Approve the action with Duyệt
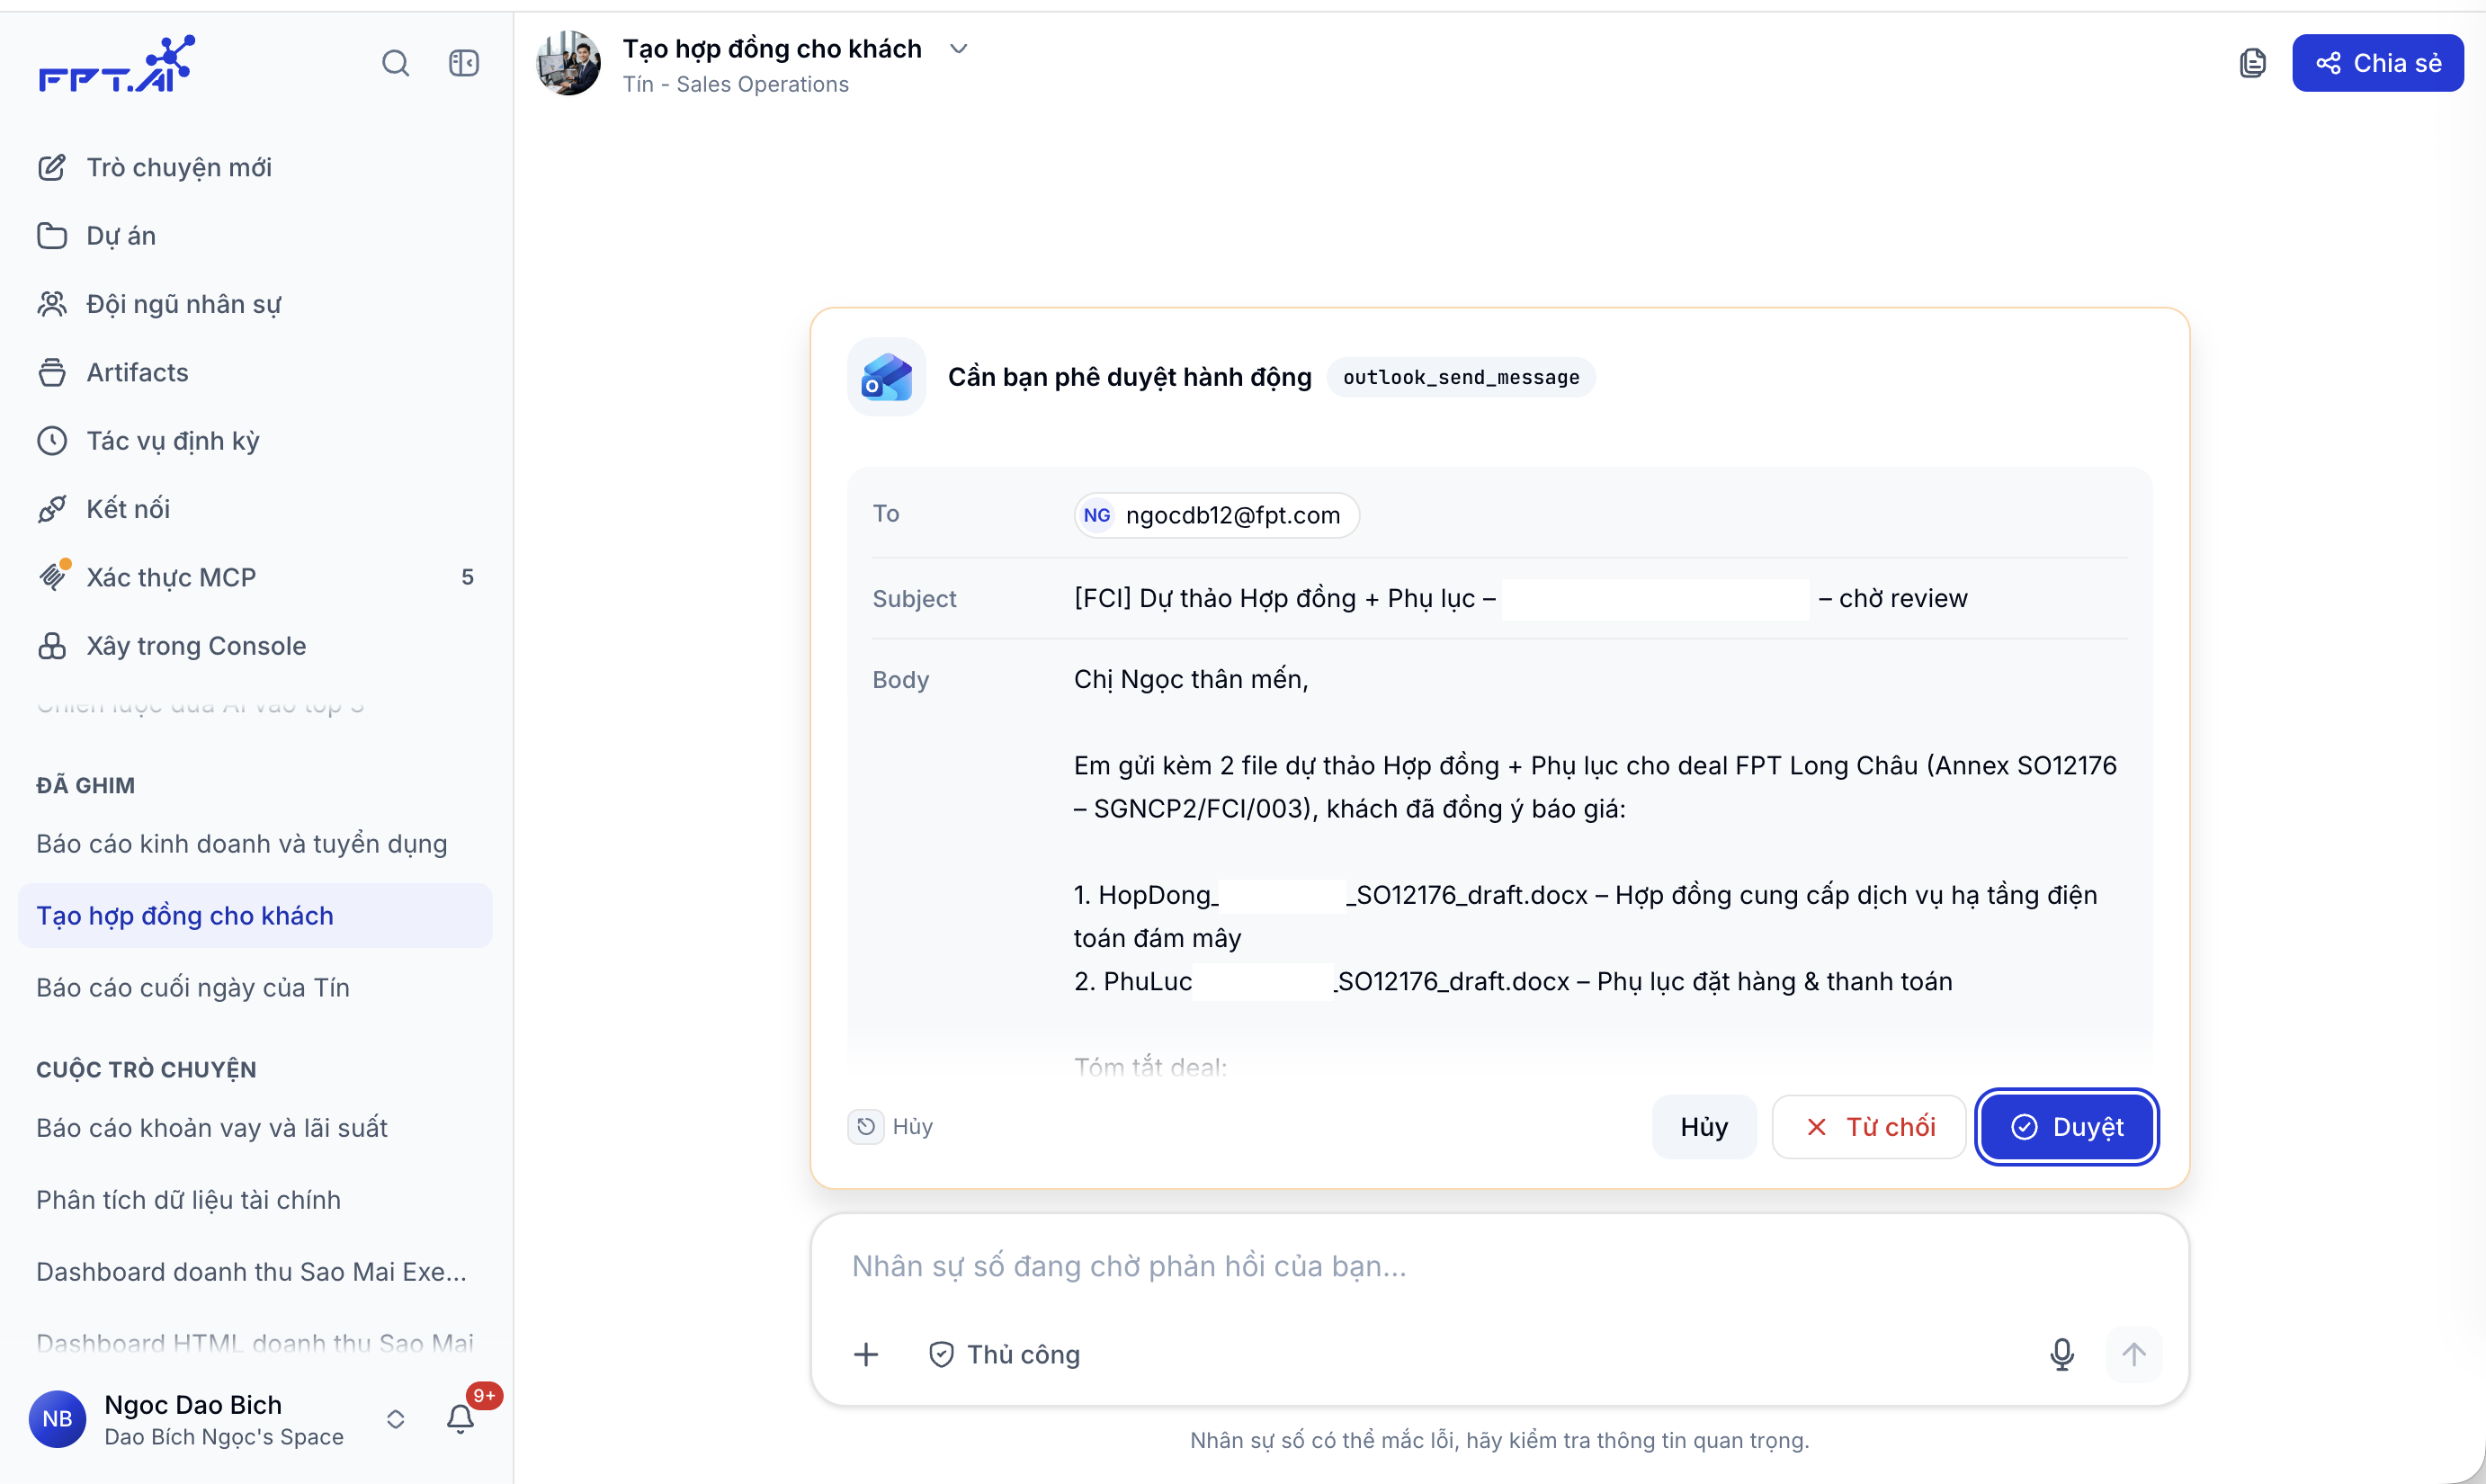 pyautogui.click(x=2066, y=1127)
